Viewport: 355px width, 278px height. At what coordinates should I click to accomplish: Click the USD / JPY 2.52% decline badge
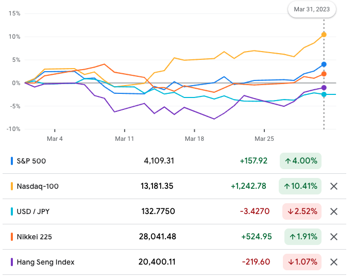[x=302, y=211]
